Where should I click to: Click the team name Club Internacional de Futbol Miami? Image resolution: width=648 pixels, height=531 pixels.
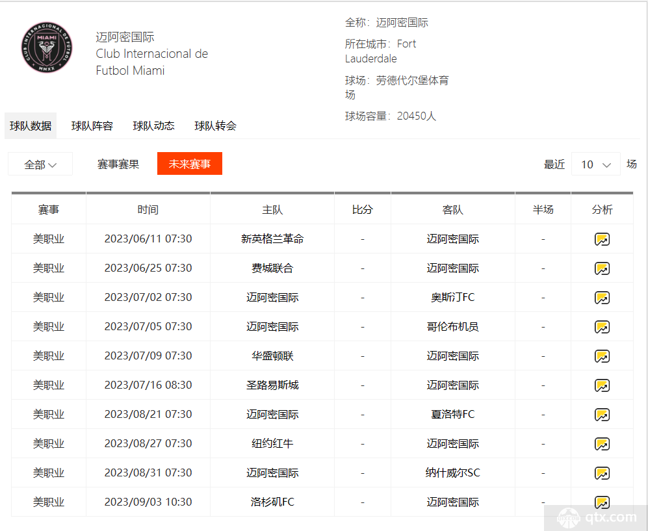coord(151,62)
